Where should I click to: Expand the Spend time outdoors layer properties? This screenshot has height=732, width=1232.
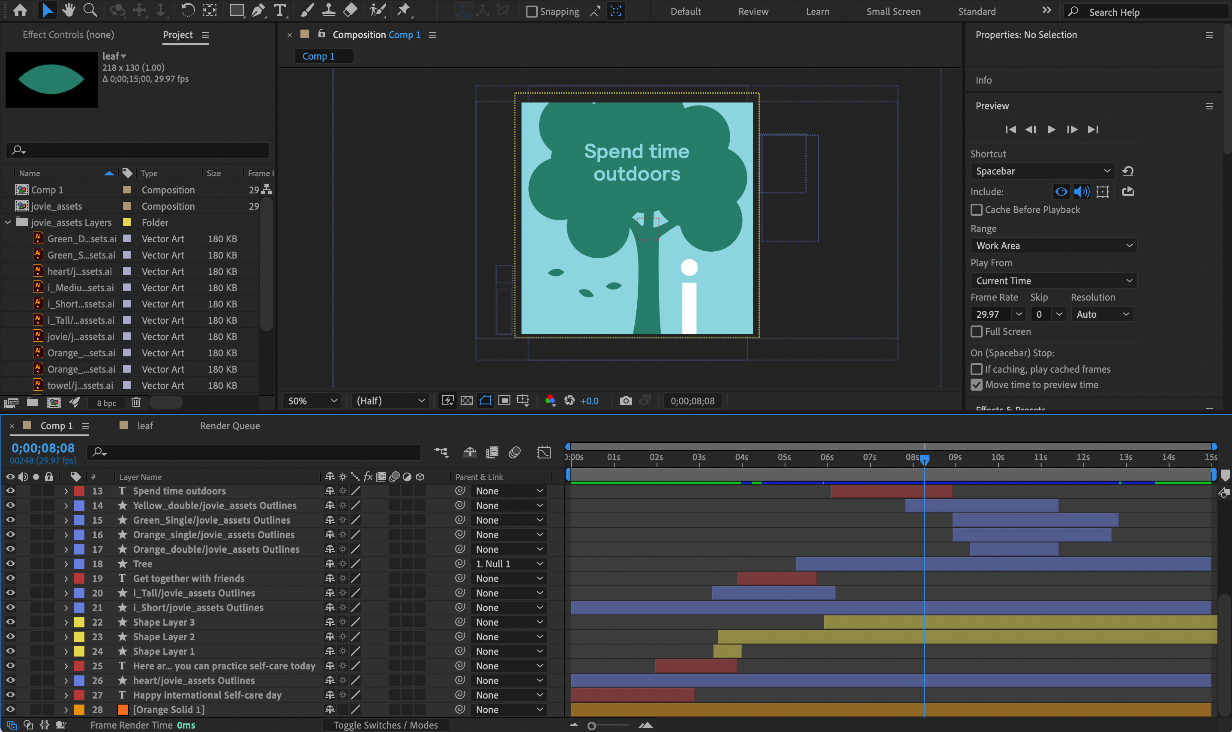(x=66, y=491)
